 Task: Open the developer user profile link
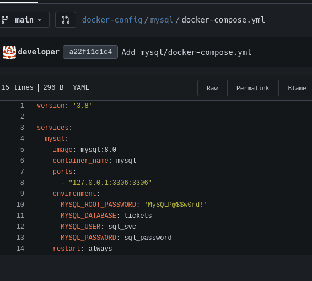point(39,52)
